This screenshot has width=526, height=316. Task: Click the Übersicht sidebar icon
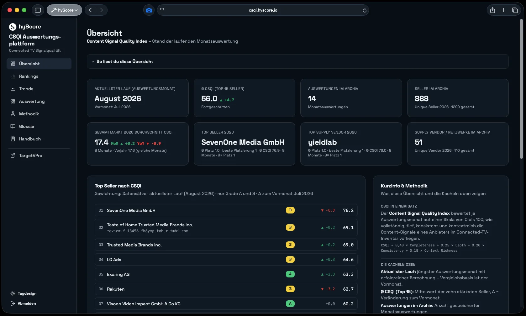pyautogui.click(x=13, y=64)
